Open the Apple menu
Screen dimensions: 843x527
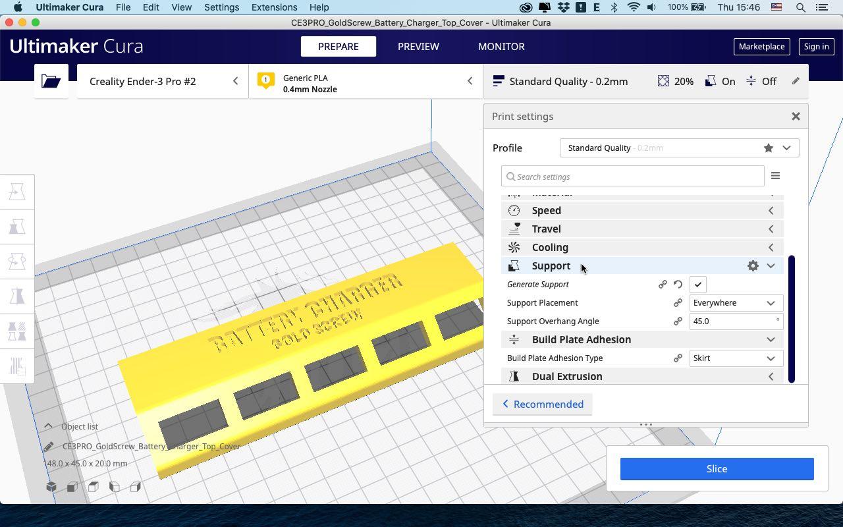(18, 7)
